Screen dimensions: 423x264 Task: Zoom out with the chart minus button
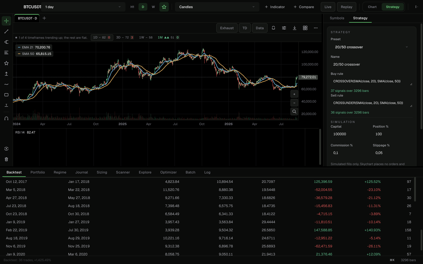tap(294, 103)
